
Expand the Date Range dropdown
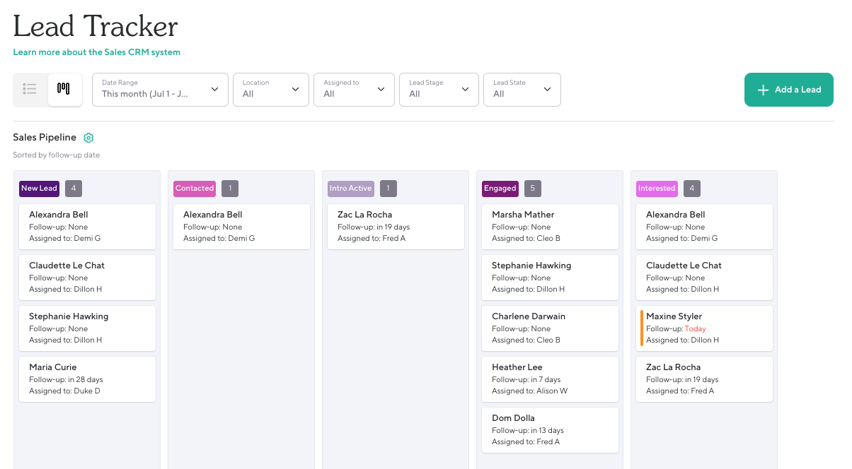pyautogui.click(x=160, y=90)
